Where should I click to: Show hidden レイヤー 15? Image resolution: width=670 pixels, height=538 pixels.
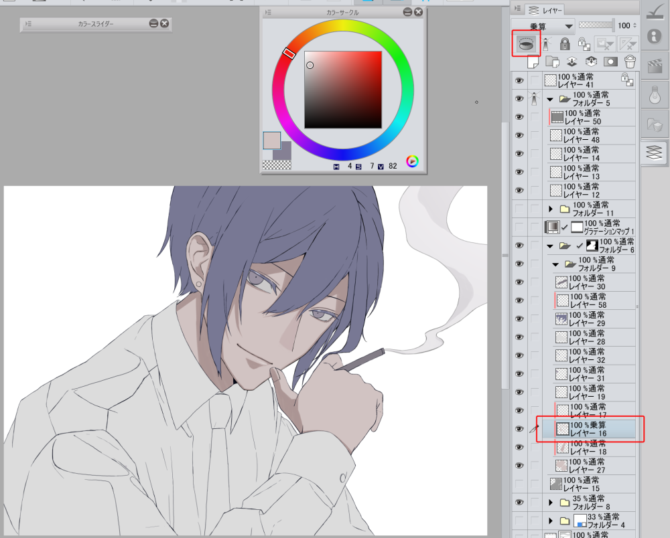pos(519,484)
